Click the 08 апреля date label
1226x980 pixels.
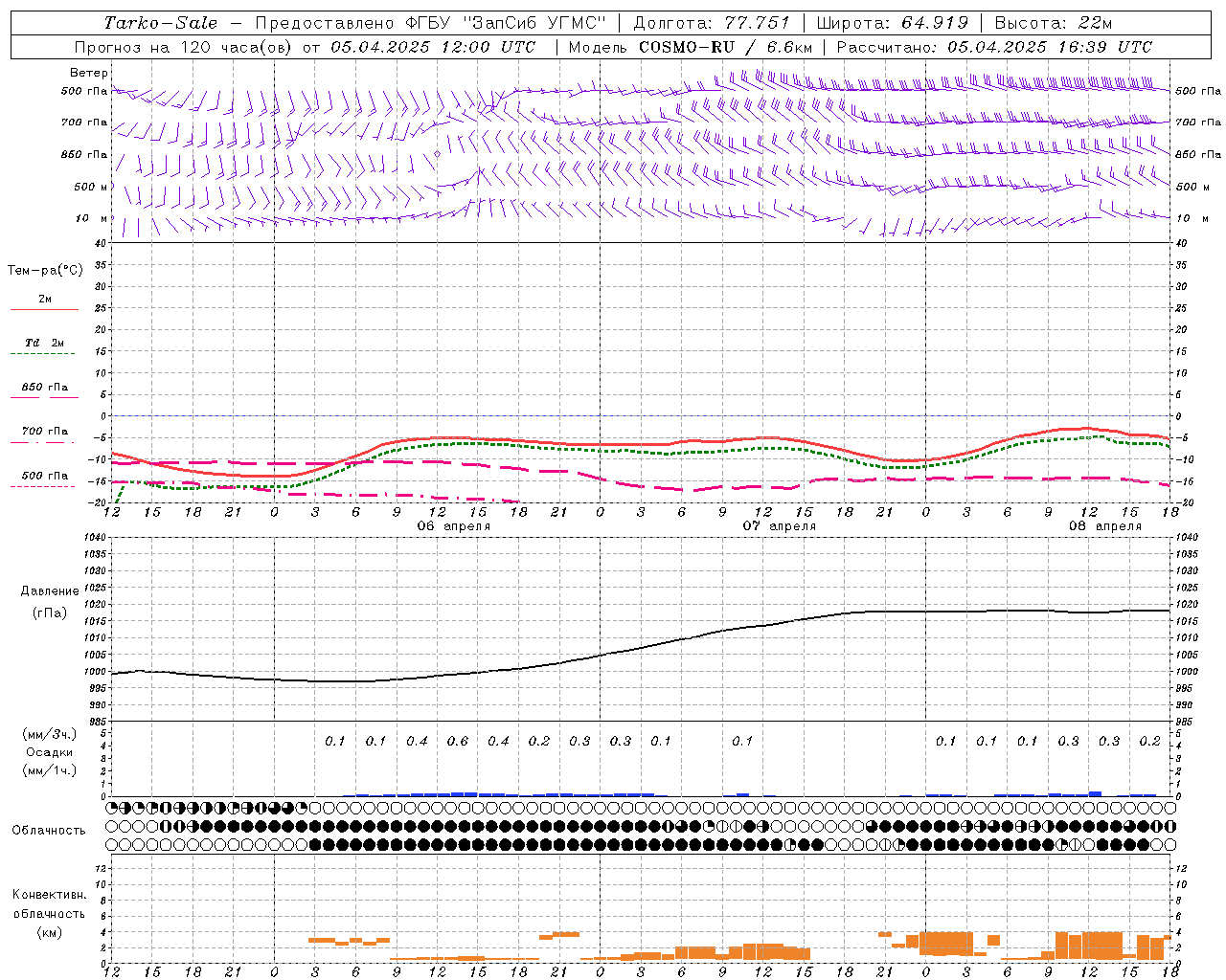(x=1105, y=526)
